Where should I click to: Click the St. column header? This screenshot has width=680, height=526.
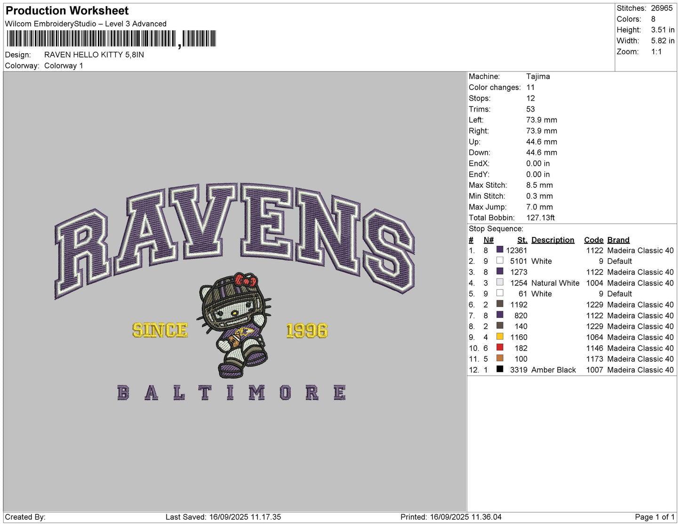pos(522,240)
